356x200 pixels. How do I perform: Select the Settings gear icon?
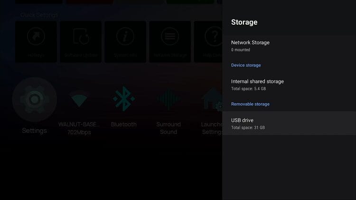[35, 100]
